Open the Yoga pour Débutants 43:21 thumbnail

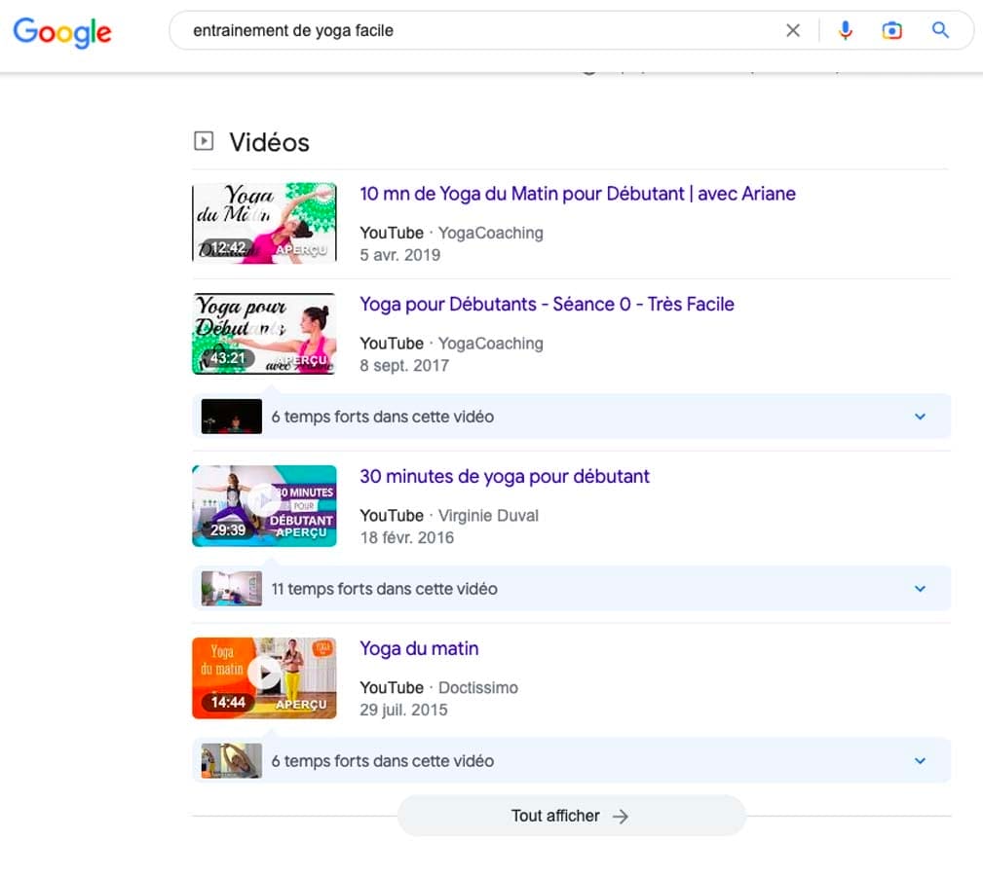[x=264, y=334]
